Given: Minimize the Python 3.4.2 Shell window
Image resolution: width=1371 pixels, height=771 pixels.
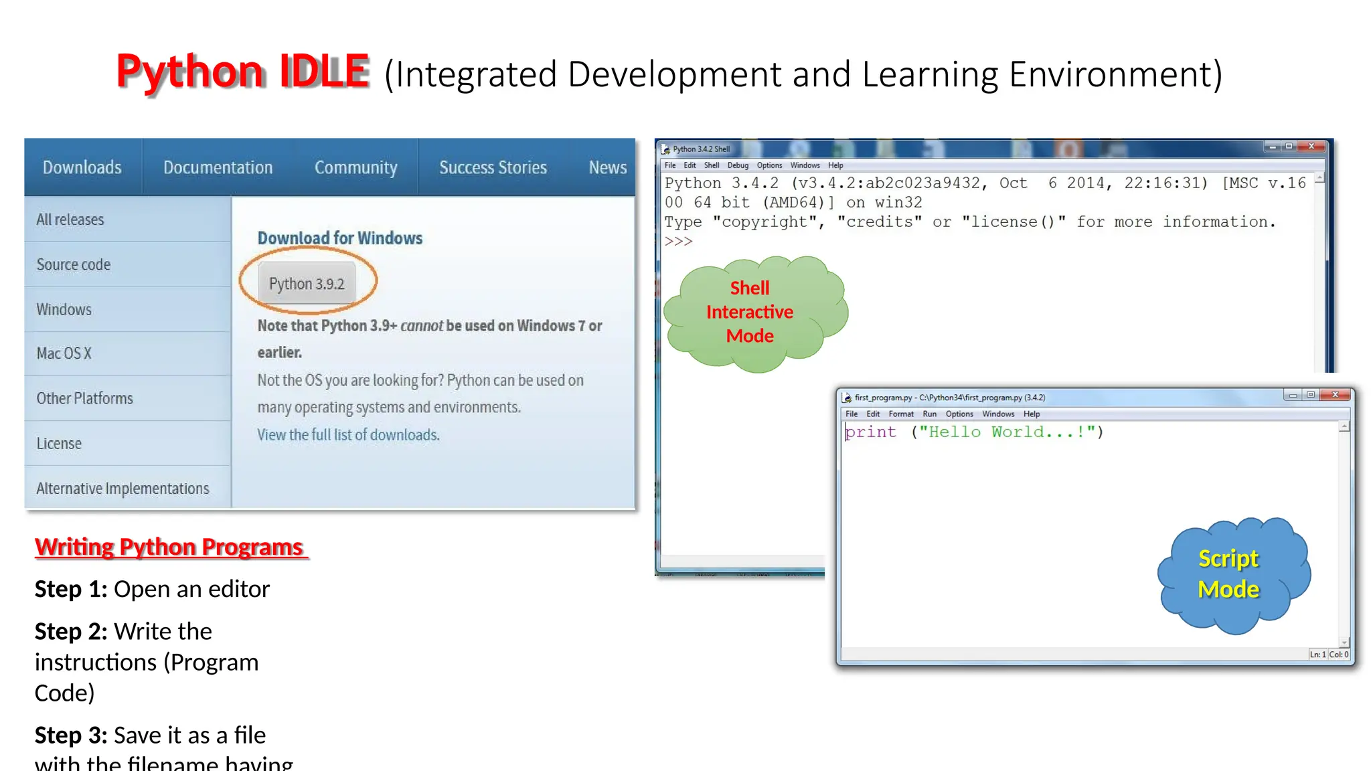Looking at the screenshot, I should point(1272,147).
